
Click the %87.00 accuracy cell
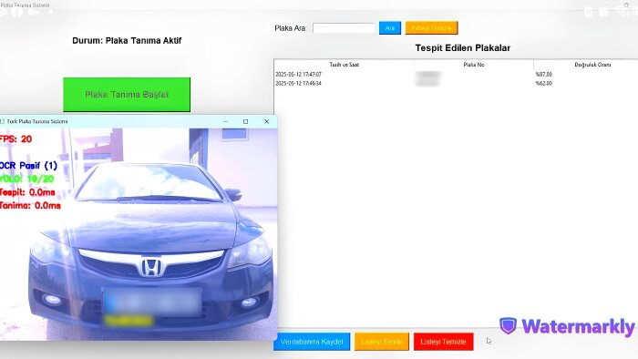pos(543,75)
